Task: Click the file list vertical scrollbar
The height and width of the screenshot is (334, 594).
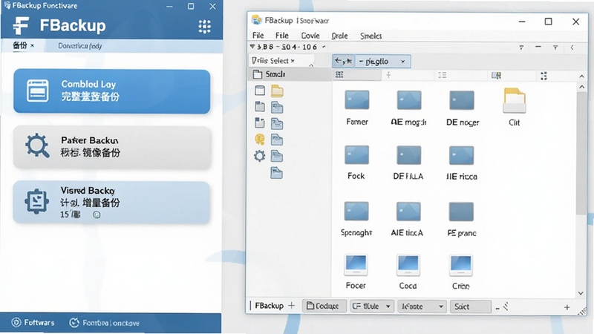Action: 581,154
